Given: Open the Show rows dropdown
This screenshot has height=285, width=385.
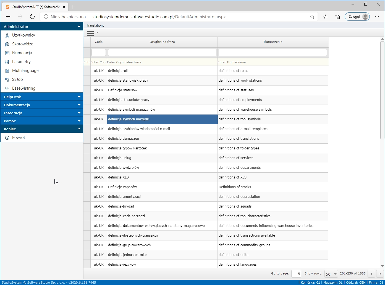Looking at the screenshot, I should coord(331,274).
